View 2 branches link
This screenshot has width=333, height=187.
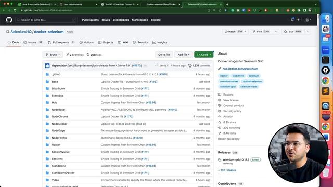click(x=75, y=55)
